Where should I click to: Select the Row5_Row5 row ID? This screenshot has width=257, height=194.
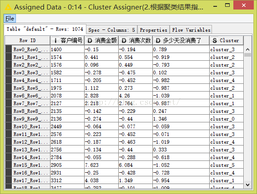[30, 88]
